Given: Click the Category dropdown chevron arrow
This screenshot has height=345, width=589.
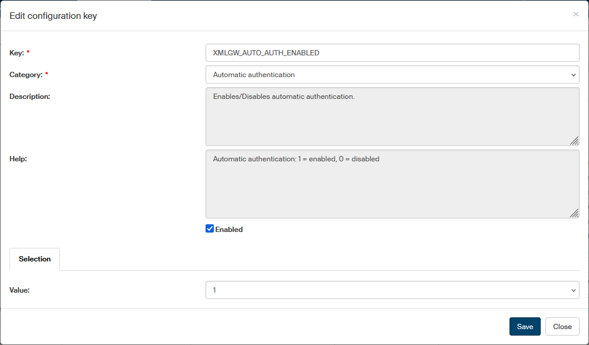Looking at the screenshot, I should coord(574,75).
